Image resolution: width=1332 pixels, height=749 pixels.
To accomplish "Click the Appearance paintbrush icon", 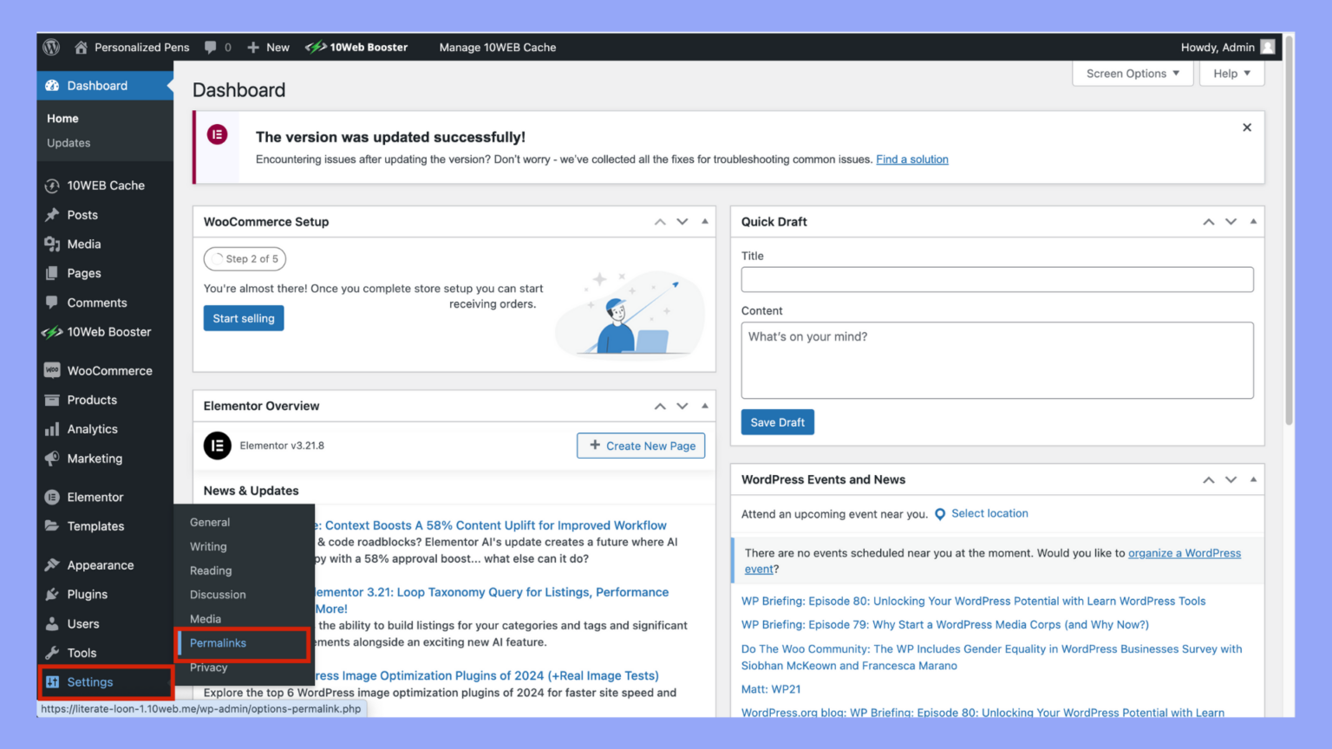I will (x=52, y=565).
